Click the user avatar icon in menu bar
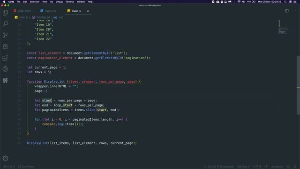The width and height of the screenshot is (300, 169). (290, 2)
